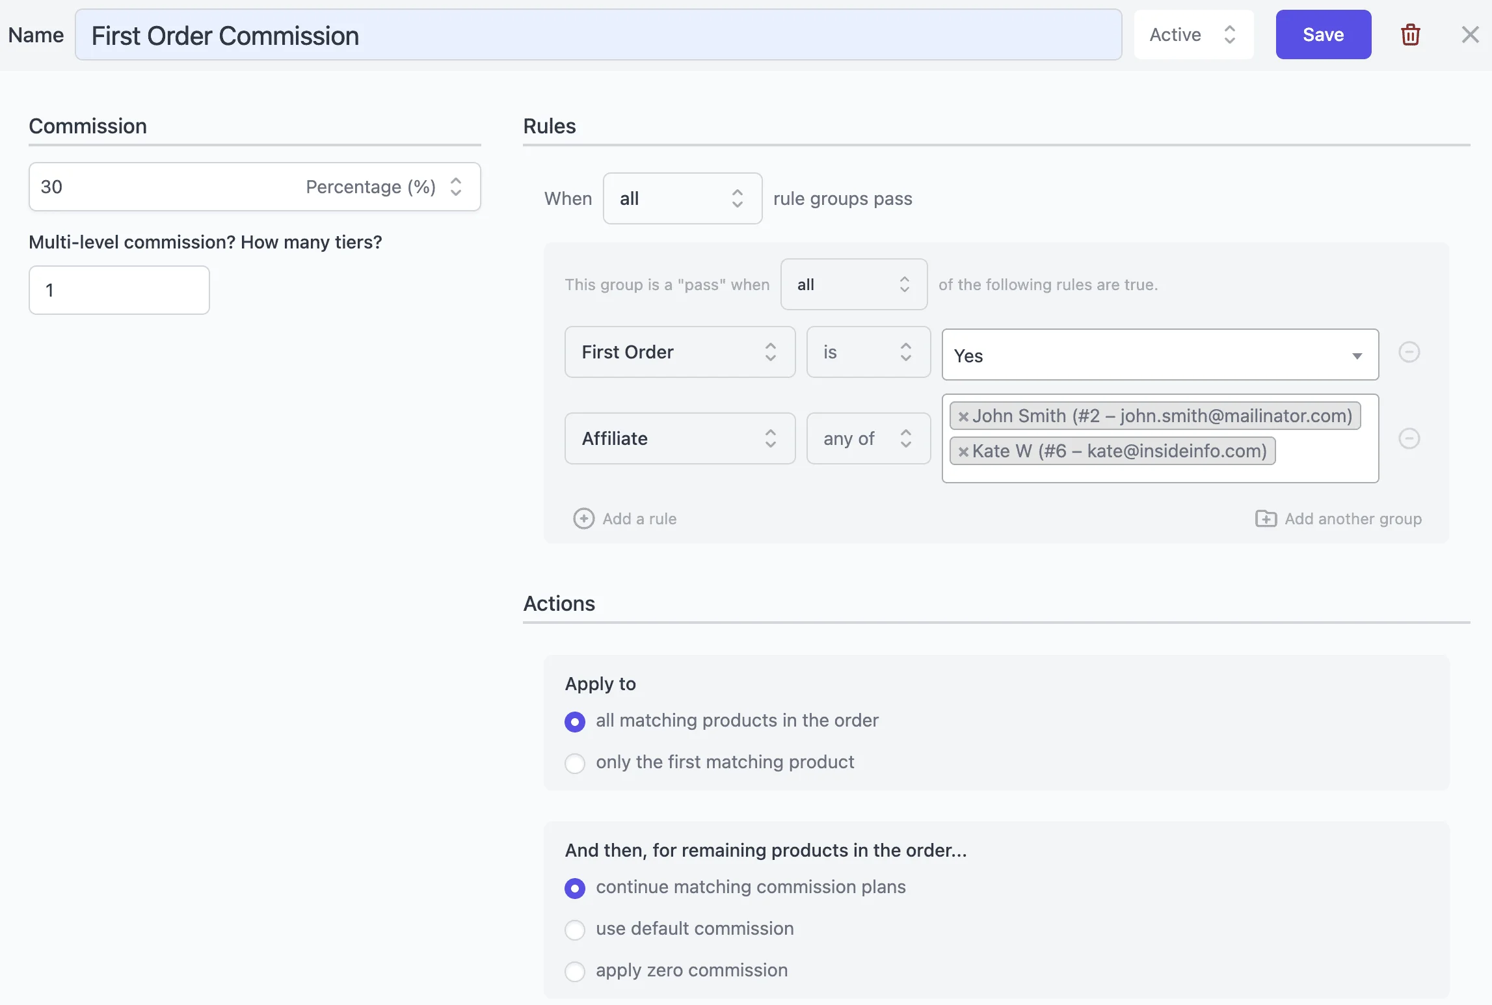This screenshot has height=1005, width=1492.
Task: Click the multi-level tiers field
Action: point(119,290)
